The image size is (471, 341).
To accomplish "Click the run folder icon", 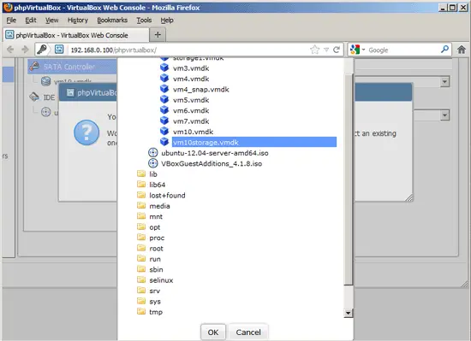I will click(x=141, y=259).
